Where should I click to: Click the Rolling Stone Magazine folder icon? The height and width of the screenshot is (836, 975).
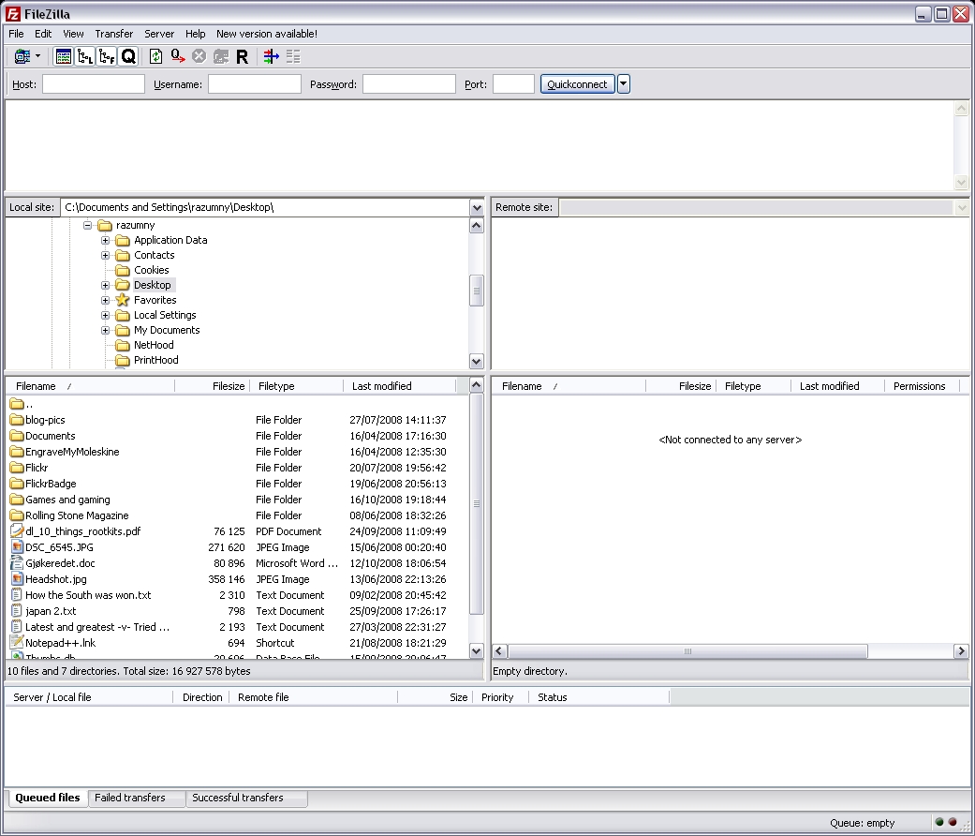17,515
